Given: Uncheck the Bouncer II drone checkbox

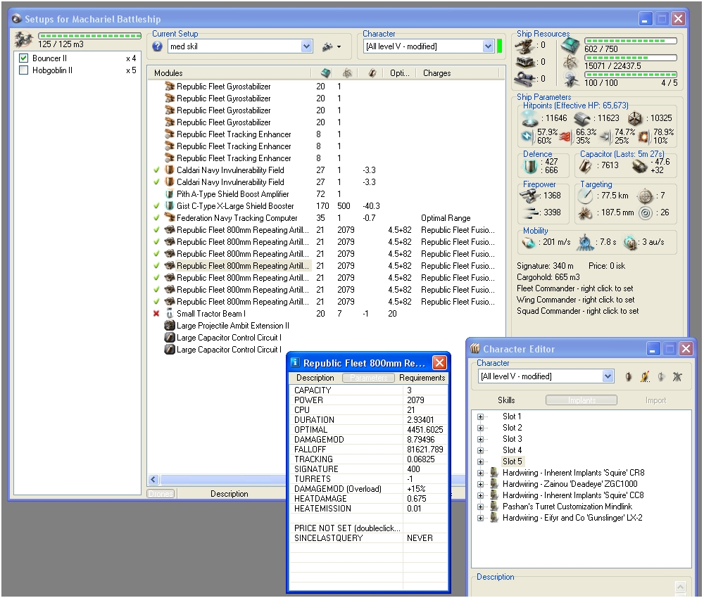Looking at the screenshot, I should pyautogui.click(x=24, y=58).
